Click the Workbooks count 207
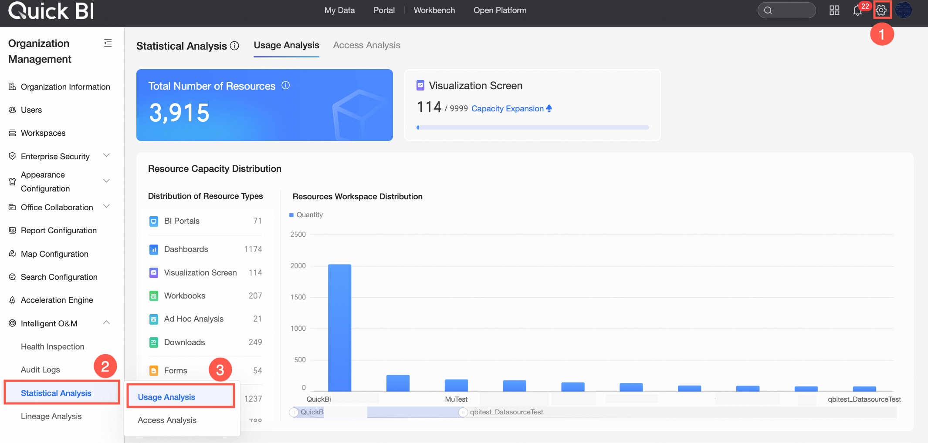Screen dimensions: 928x443 click(255, 296)
